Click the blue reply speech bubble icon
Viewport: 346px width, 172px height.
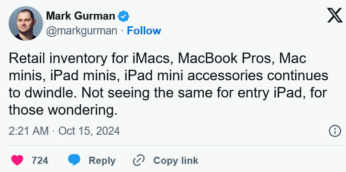point(74,160)
